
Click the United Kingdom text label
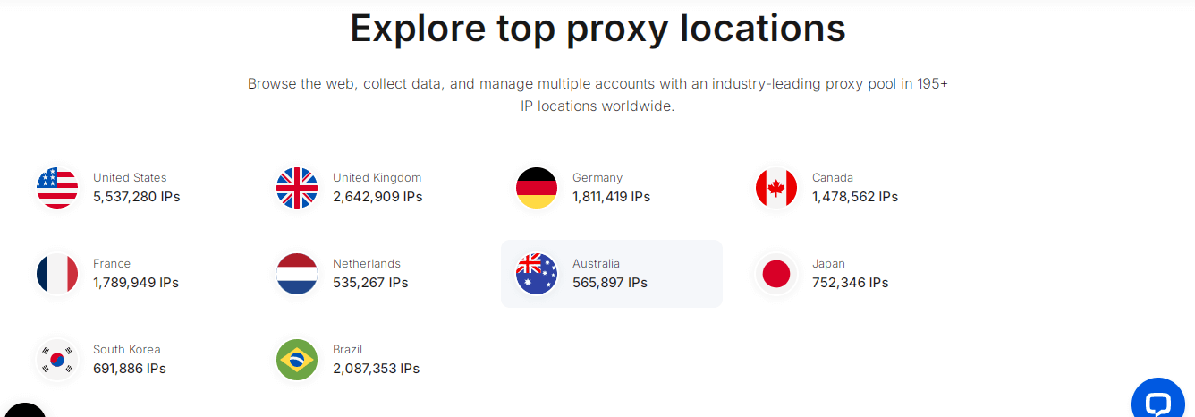(377, 178)
